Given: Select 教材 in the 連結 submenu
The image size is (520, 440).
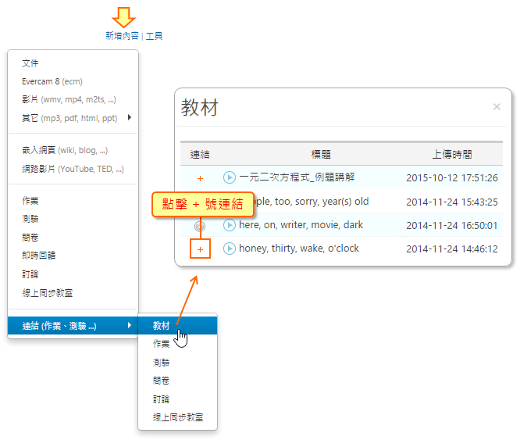Looking at the screenshot, I should point(162,326).
